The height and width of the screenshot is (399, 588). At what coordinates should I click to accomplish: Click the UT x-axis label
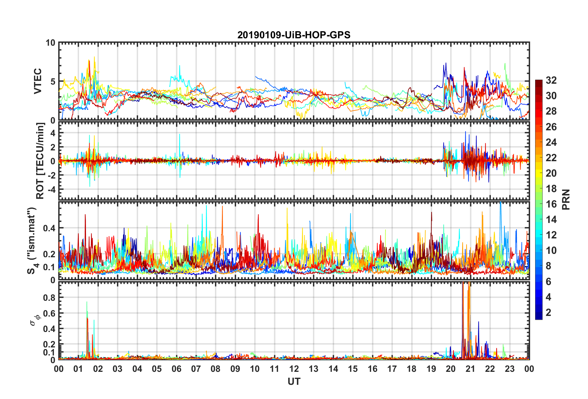[x=294, y=382]
